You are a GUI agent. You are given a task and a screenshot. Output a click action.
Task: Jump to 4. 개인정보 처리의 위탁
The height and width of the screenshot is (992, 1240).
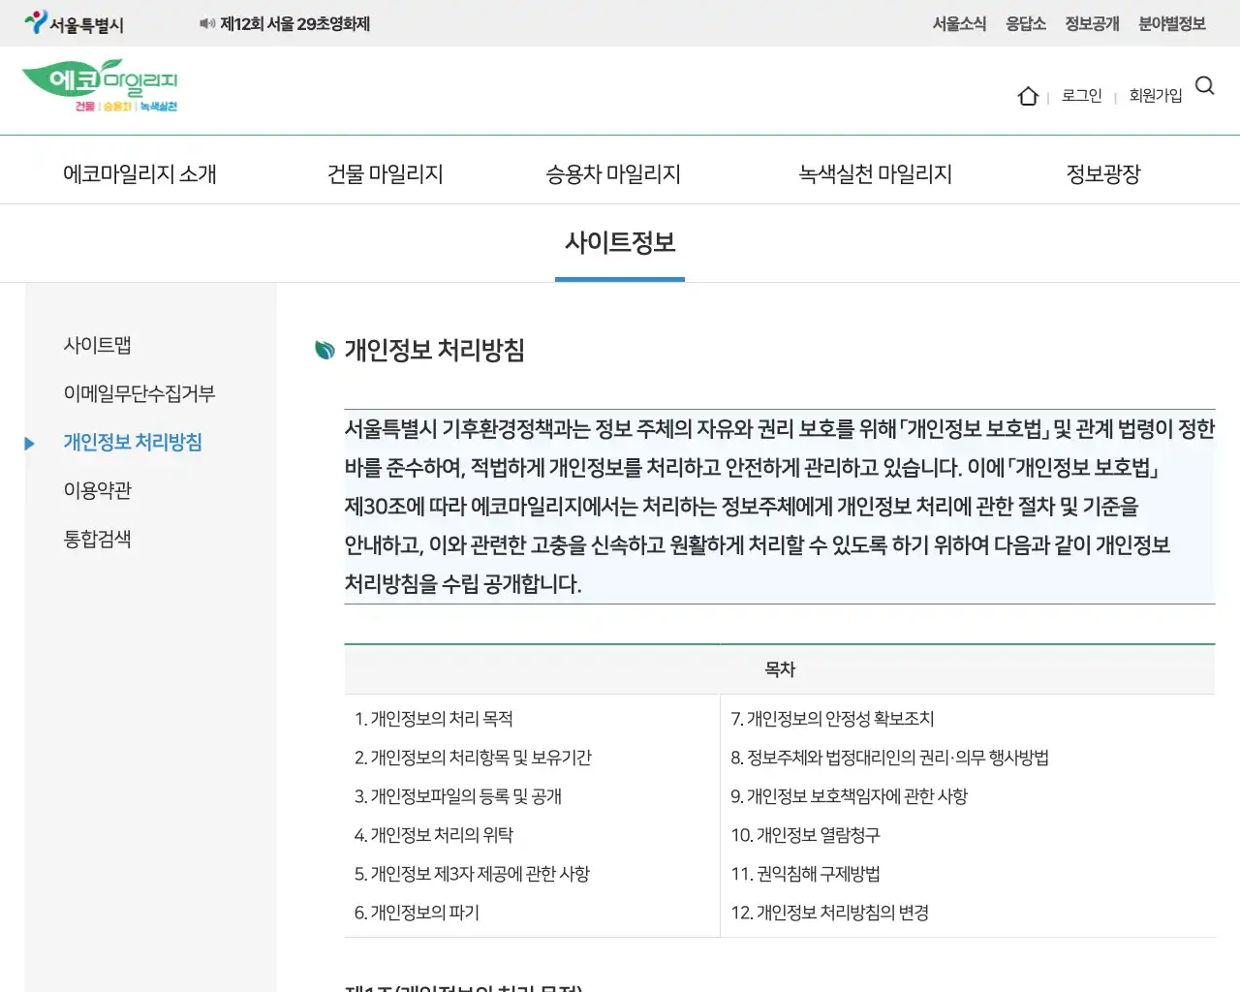point(434,835)
